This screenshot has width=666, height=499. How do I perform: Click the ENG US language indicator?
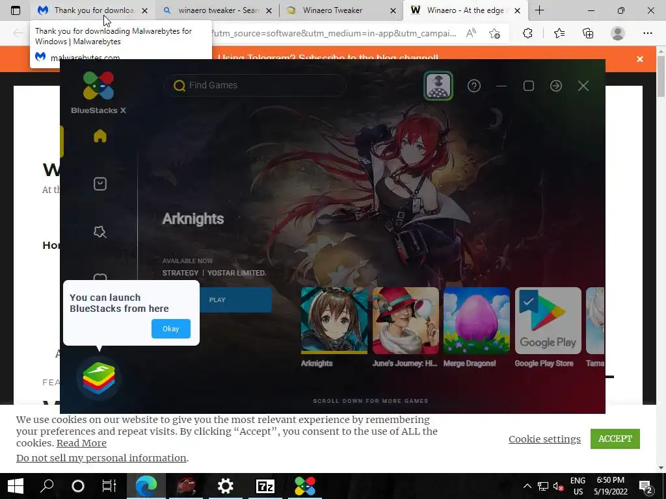pyautogui.click(x=578, y=486)
